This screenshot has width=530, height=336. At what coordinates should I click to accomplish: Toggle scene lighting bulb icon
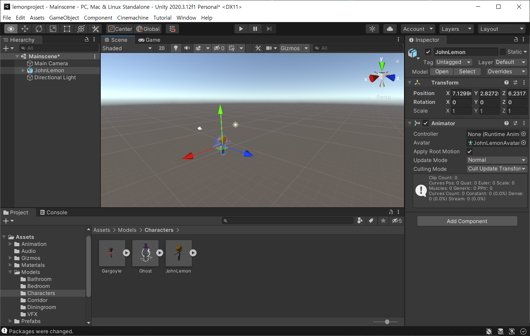[176, 48]
